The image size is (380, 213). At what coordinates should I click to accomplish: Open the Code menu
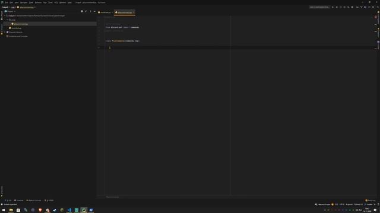pos(31,2)
